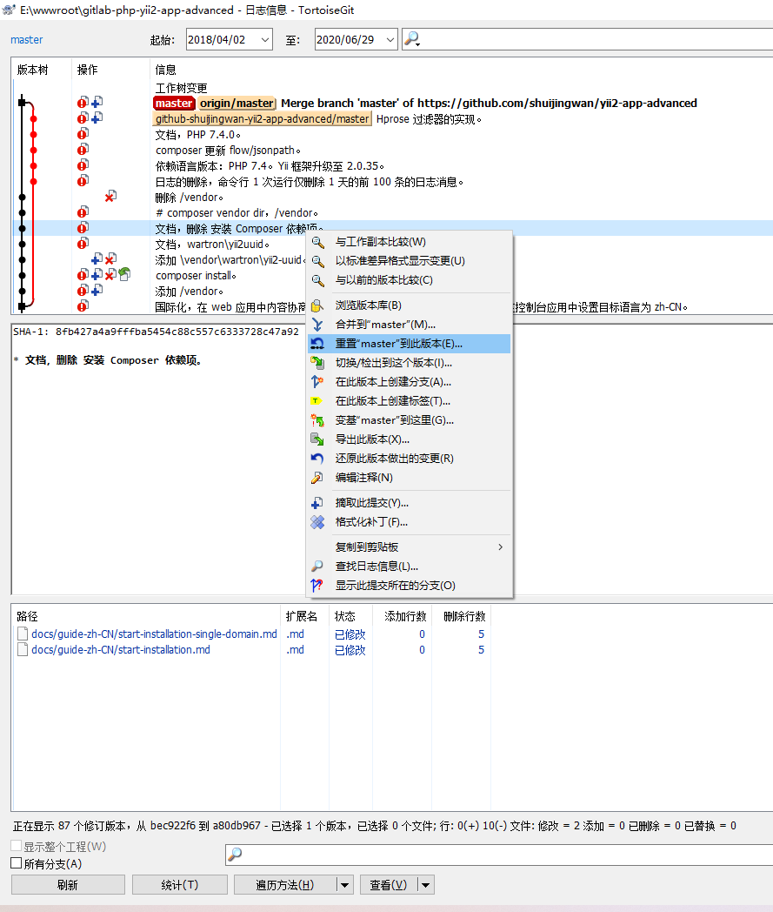Click the cherry-pick commit icon (摘取此提交)
Image resolution: width=773 pixels, height=912 pixels.
pyautogui.click(x=317, y=503)
